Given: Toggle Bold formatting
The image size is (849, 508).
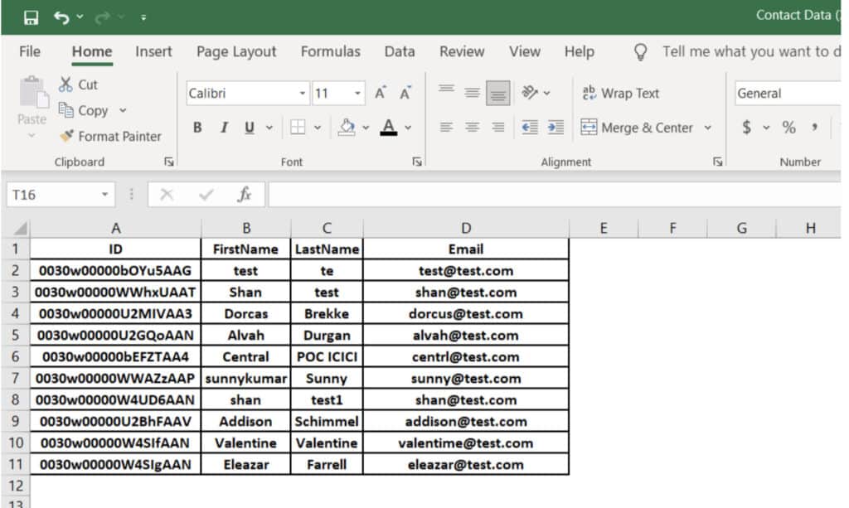Looking at the screenshot, I should point(197,128).
